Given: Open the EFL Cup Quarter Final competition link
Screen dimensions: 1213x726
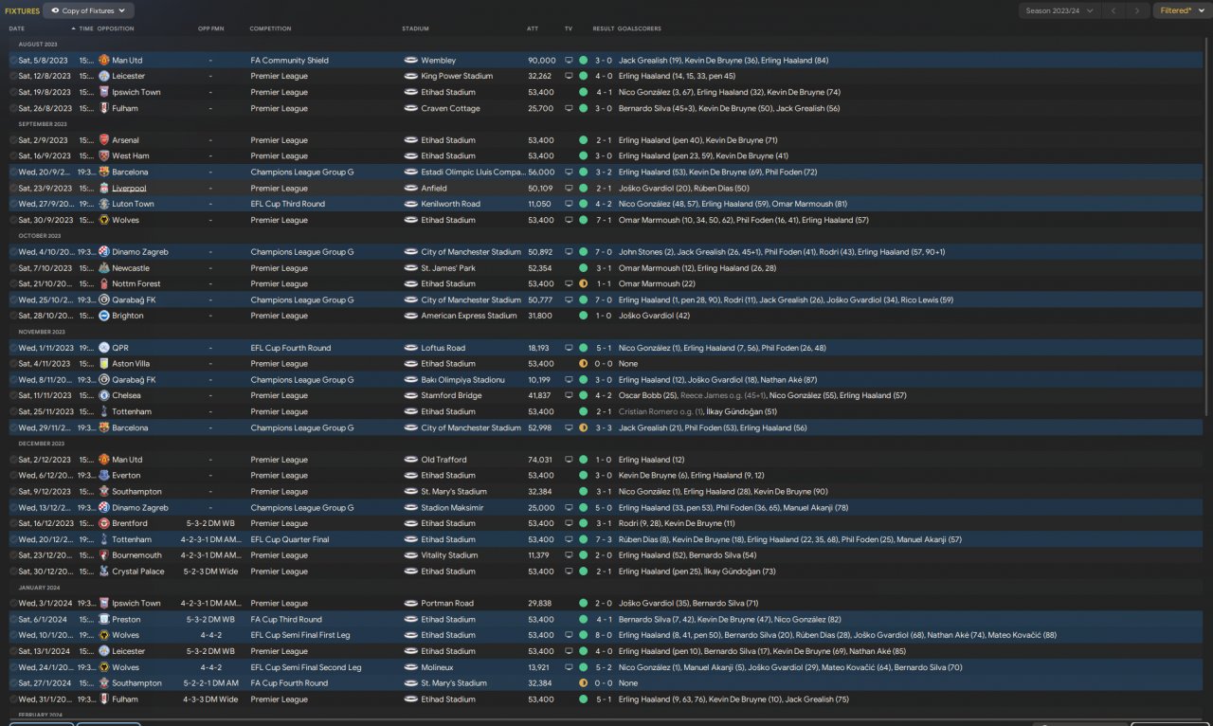Looking at the screenshot, I should coord(290,539).
